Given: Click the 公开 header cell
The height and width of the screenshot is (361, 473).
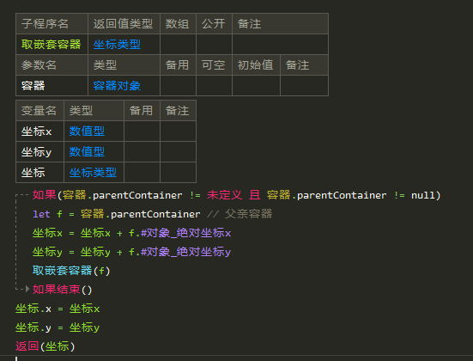Looking at the screenshot, I should 214,23.
